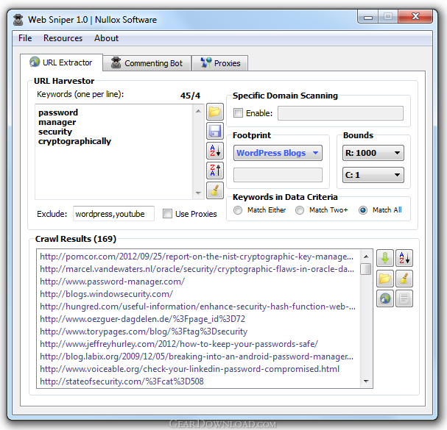This screenshot has width=447, height=430.
Task: Open folder icon beside crawl results
Action: tap(385, 279)
